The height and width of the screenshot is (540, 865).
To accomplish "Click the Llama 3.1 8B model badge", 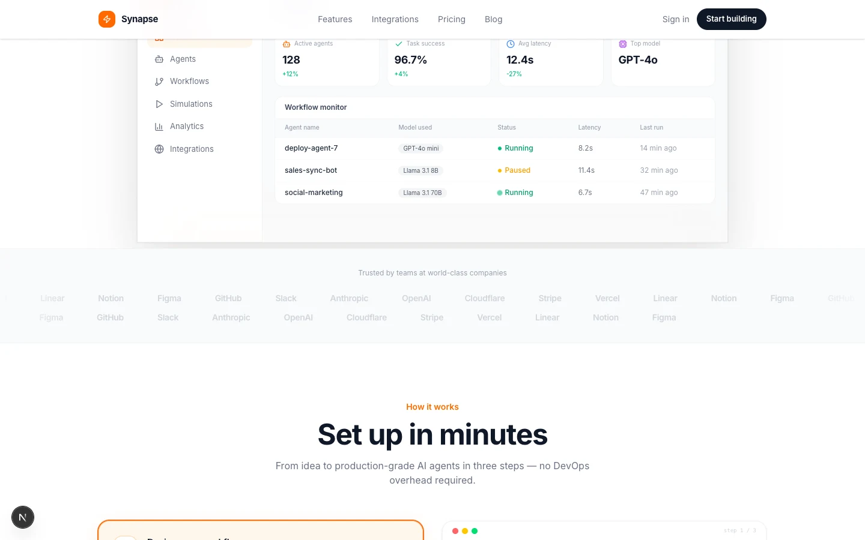I will coord(420,170).
